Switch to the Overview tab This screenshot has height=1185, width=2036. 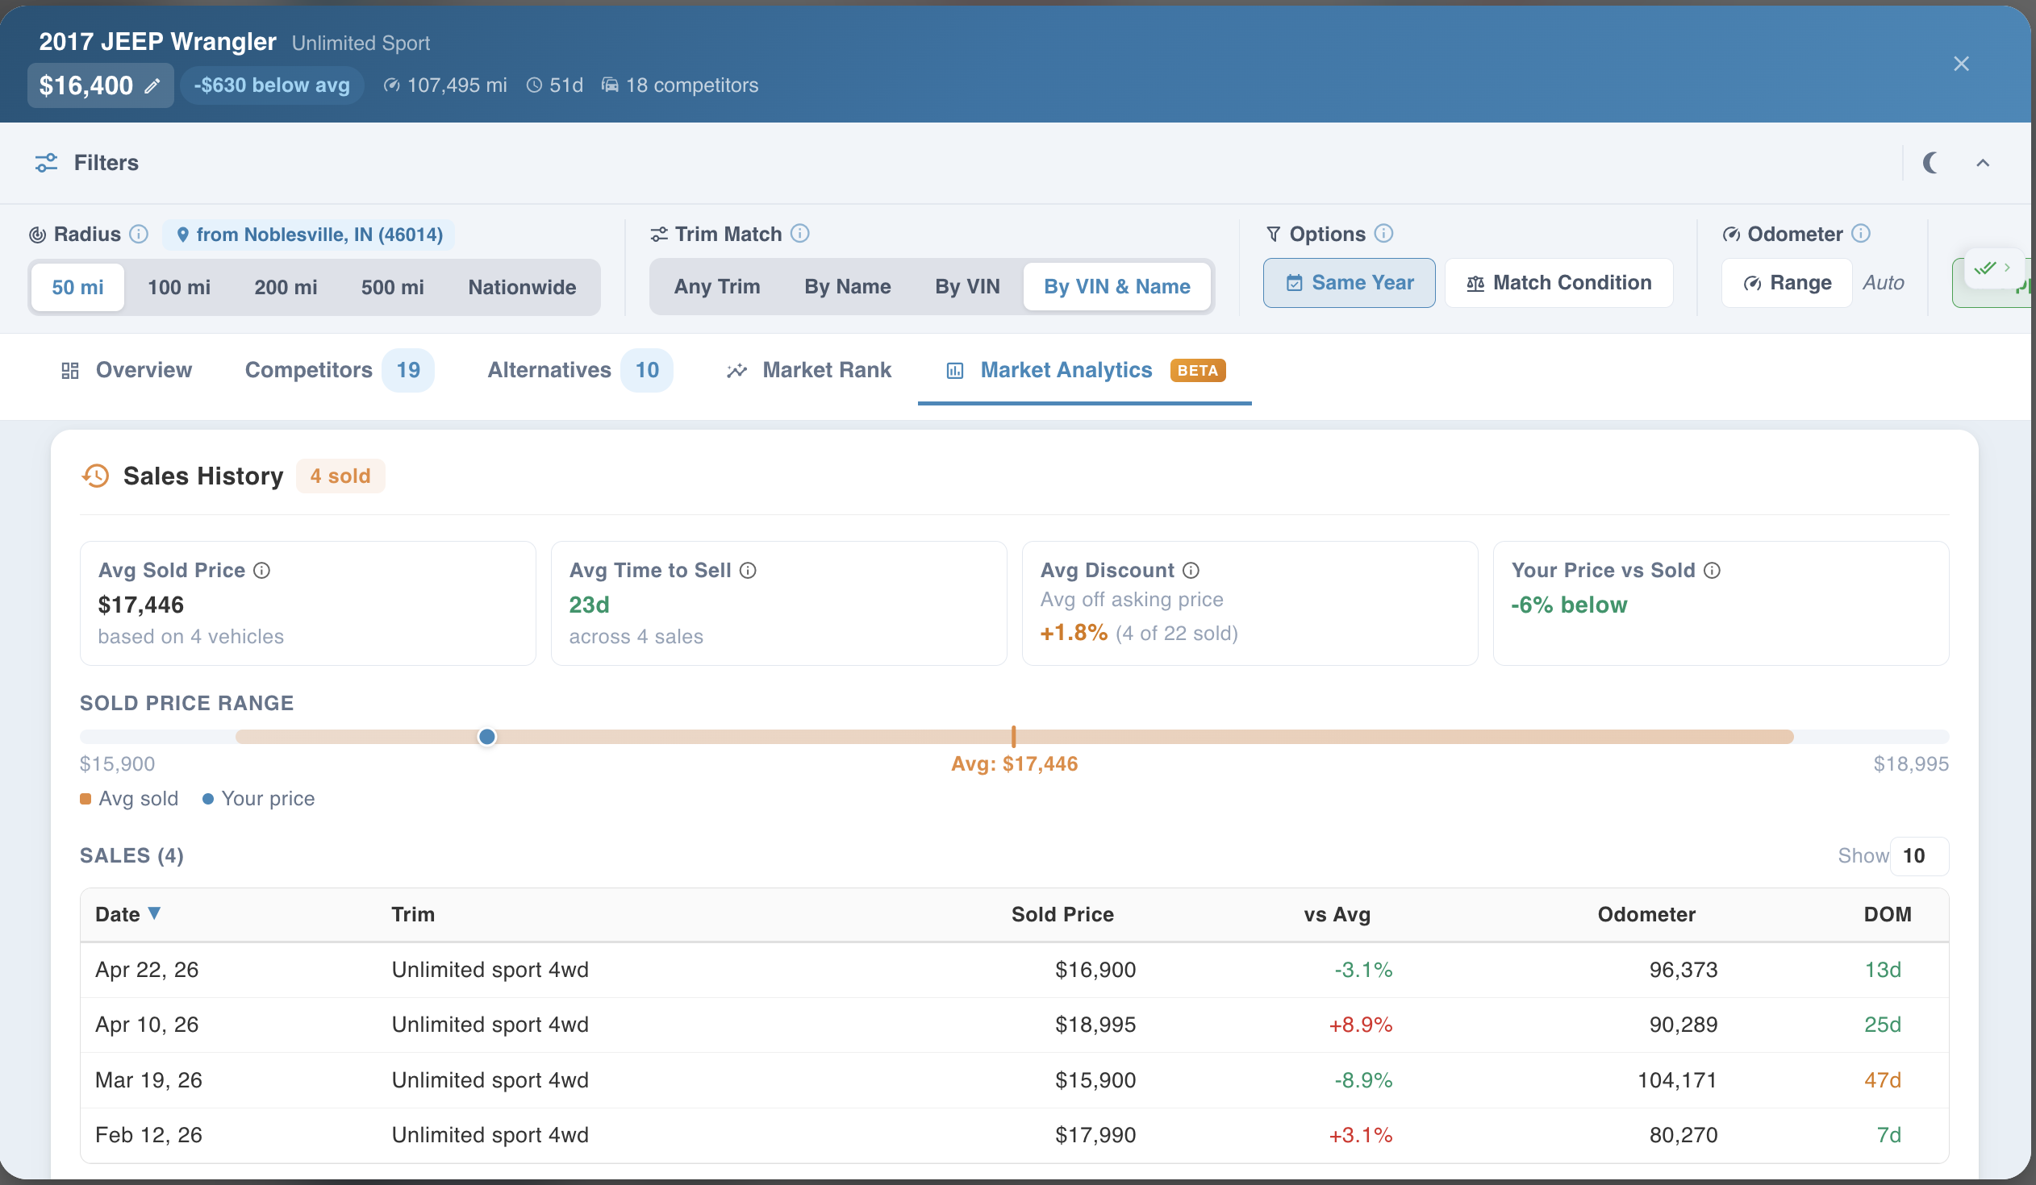[x=127, y=371]
